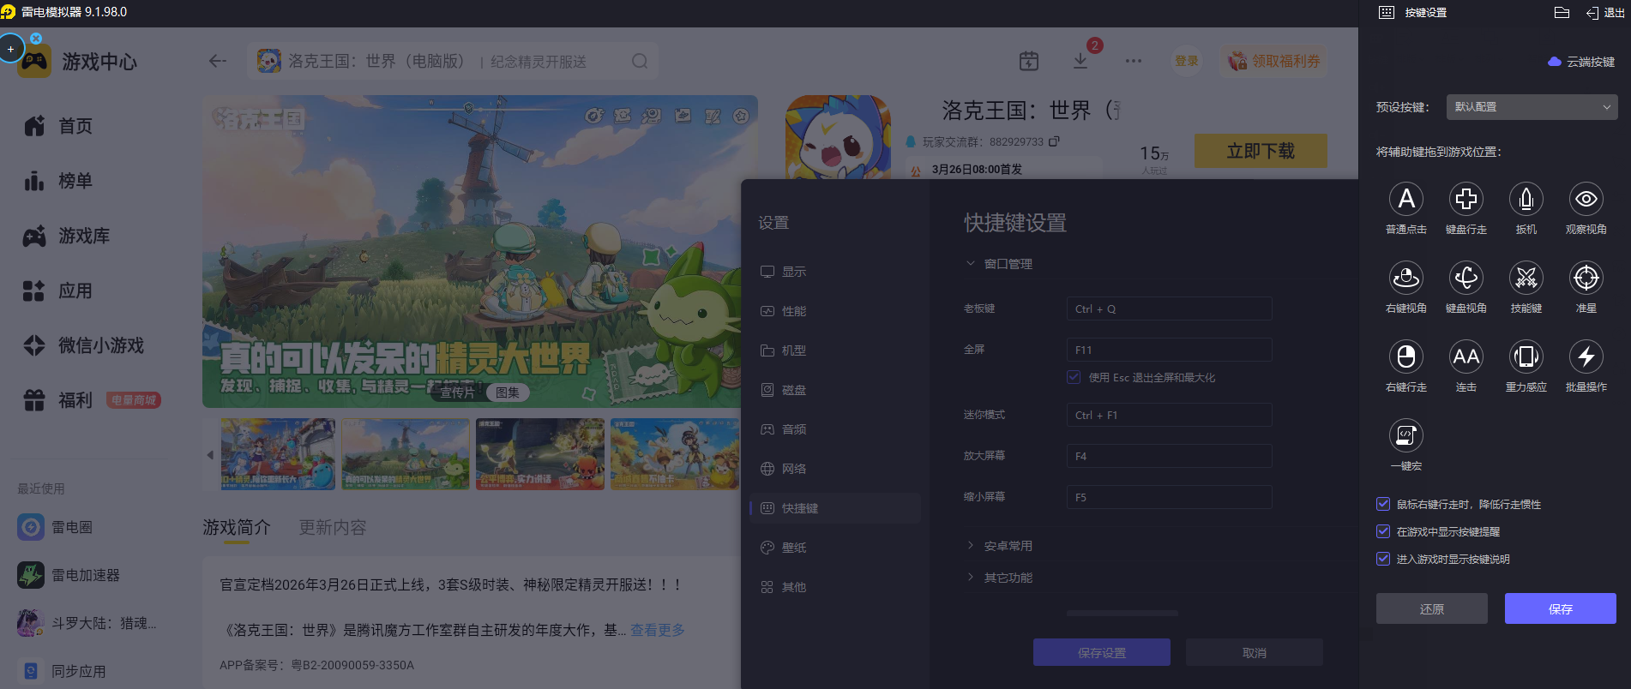1631x689 pixels.
Task: Toggle 鼠标右键行走时，降低行走惯性 checkbox
Action: 1383,504
